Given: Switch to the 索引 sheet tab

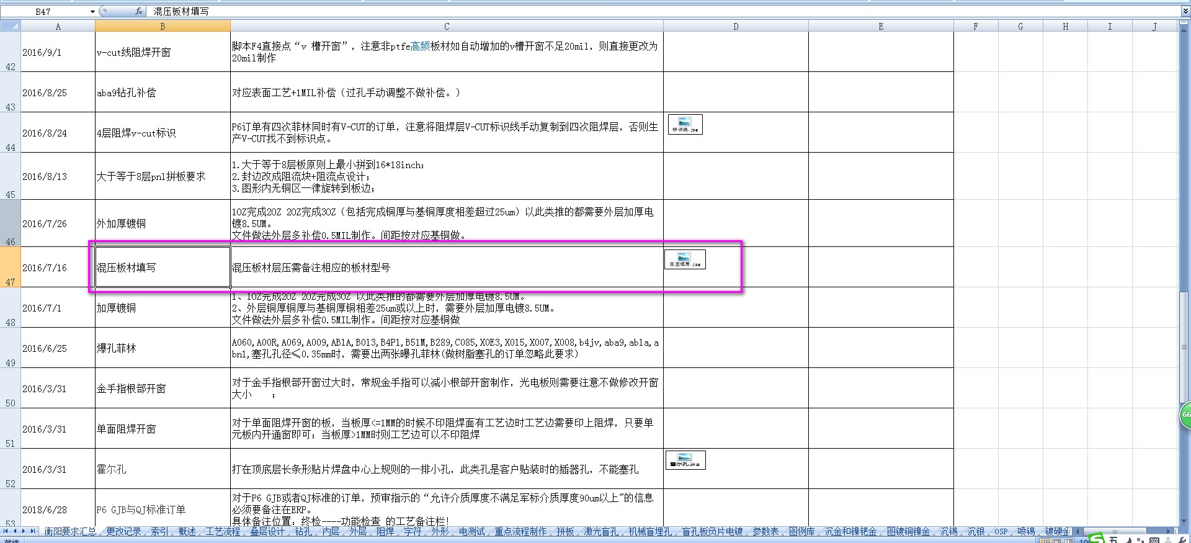Looking at the screenshot, I should click(x=159, y=531).
